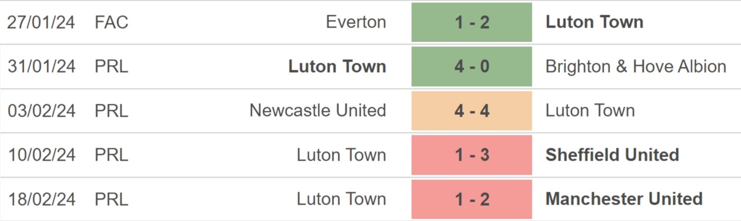Select the 4 - 4 draw score box
Viewport: 741px width, 221px height.
[x=472, y=110]
